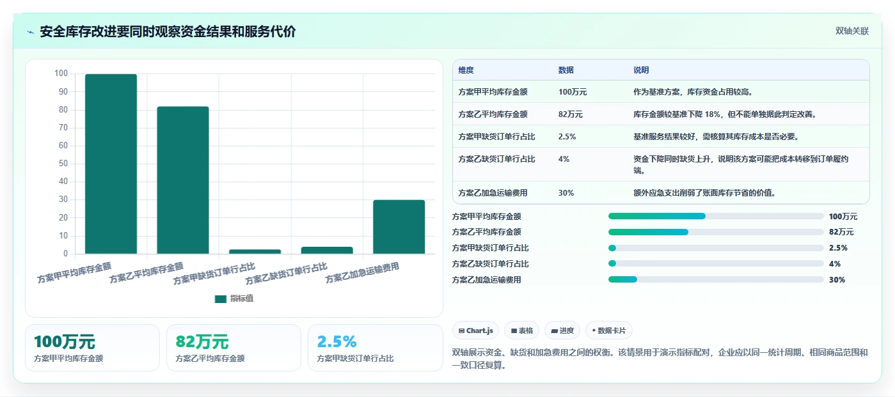Open the 2.5% data card

point(376,348)
